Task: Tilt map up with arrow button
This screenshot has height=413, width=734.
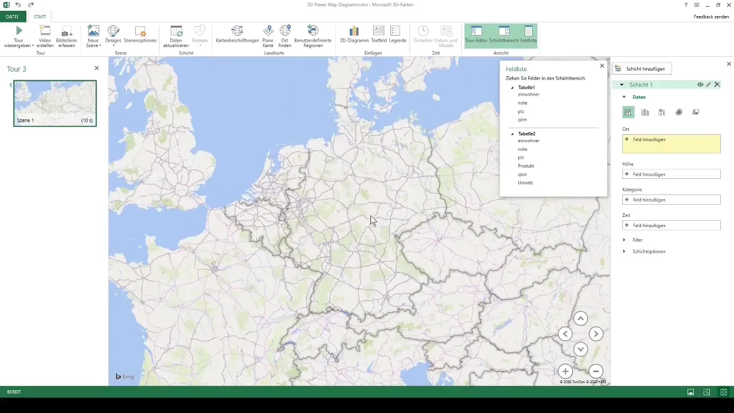Action: (x=580, y=319)
